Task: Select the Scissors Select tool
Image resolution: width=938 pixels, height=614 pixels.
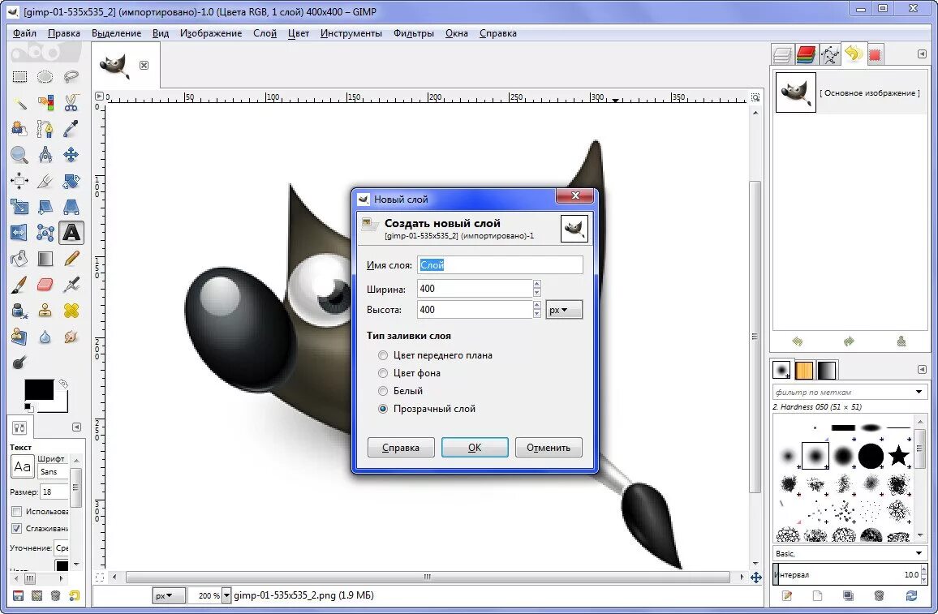Action: (71, 103)
